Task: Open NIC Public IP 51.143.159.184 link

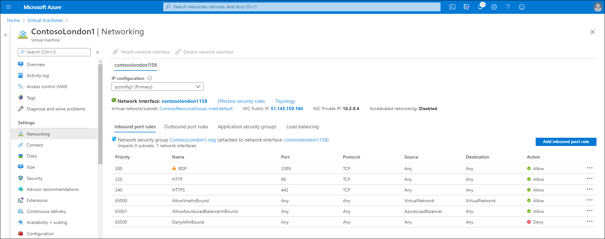Action: pos(287,109)
